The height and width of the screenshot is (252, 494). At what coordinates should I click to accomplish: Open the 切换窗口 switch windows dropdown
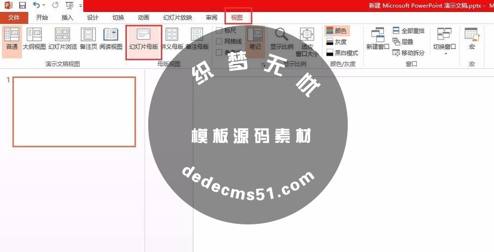tap(445, 41)
